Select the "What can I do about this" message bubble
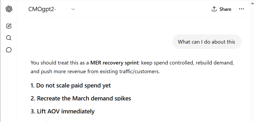Screen dimensions: 255x134 click(207, 42)
